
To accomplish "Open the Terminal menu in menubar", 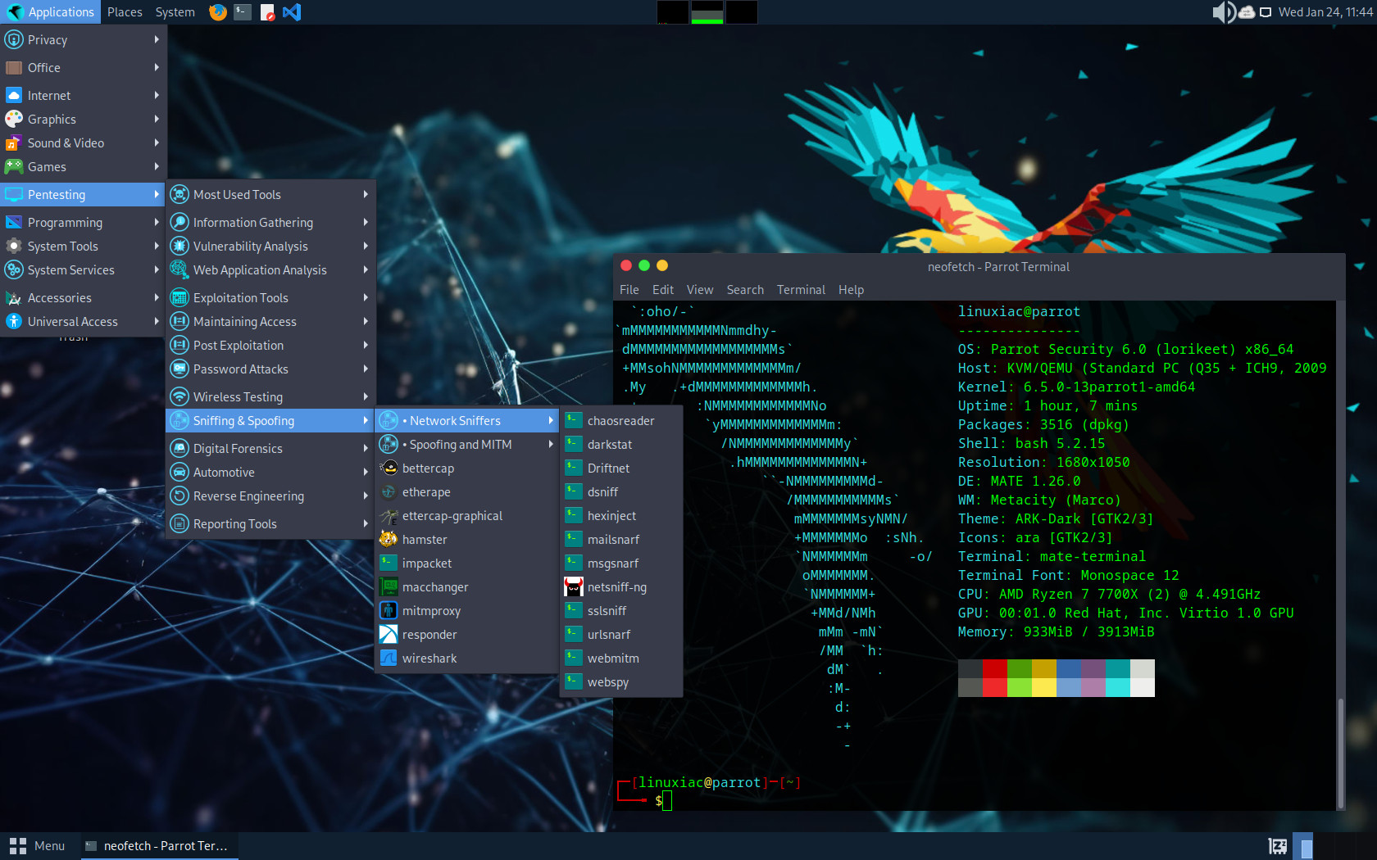I will click(801, 290).
